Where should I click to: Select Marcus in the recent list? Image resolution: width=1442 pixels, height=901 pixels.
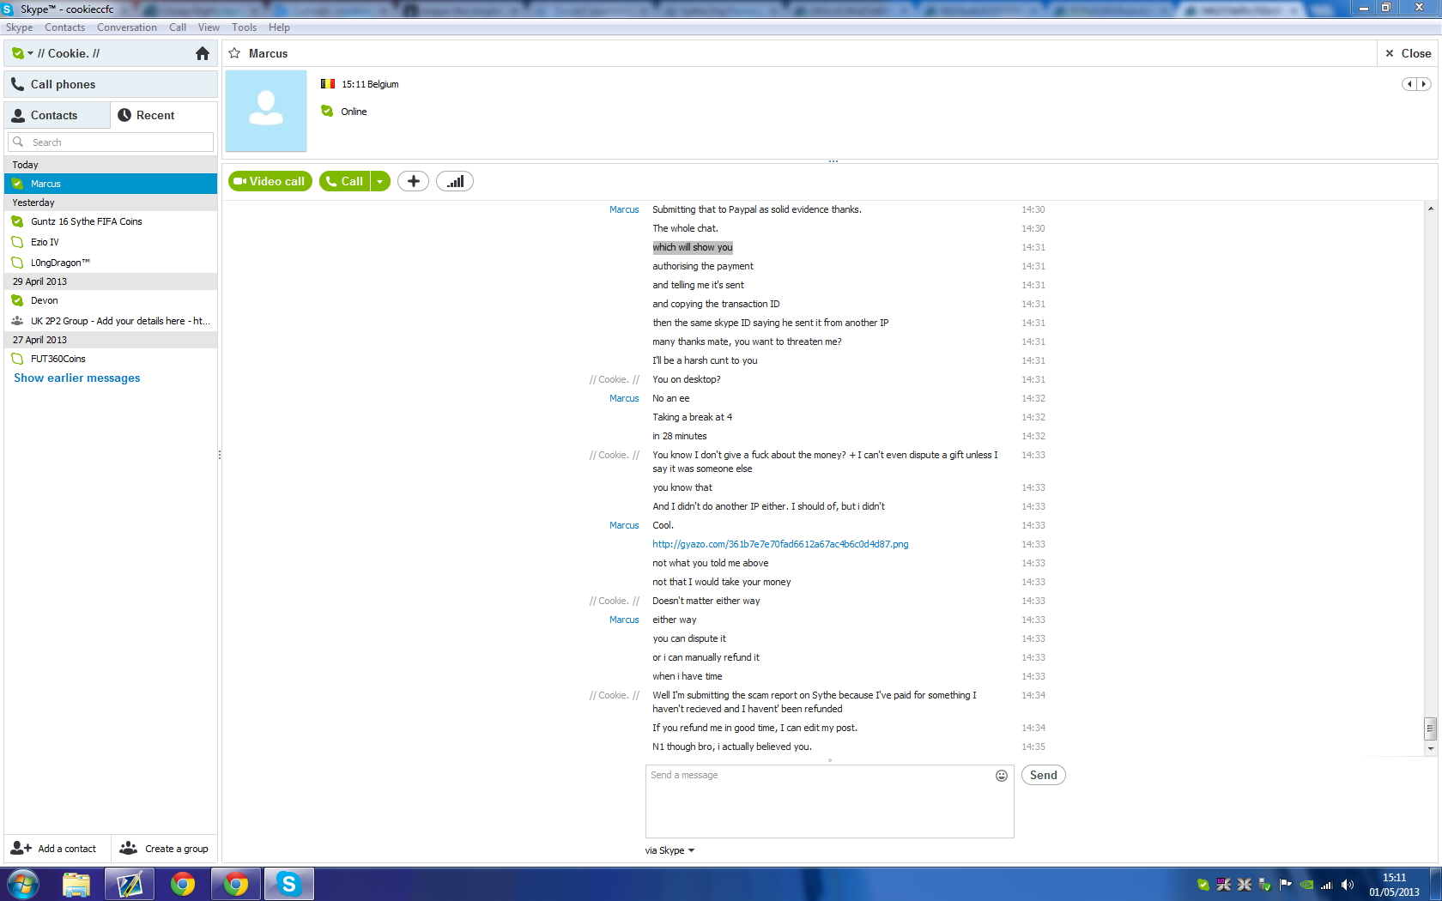[x=111, y=184]
